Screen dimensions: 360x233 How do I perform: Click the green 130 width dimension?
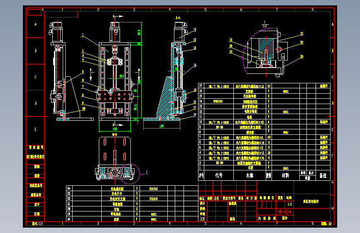tap(115, 129)
